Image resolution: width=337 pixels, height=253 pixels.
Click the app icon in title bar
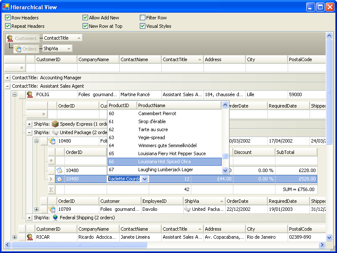coord(6,7)
